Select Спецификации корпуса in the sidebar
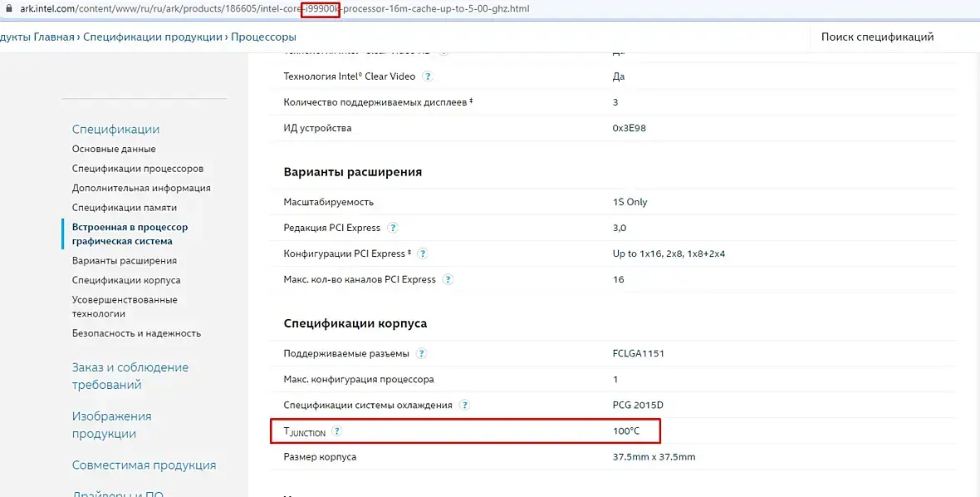 125,280
